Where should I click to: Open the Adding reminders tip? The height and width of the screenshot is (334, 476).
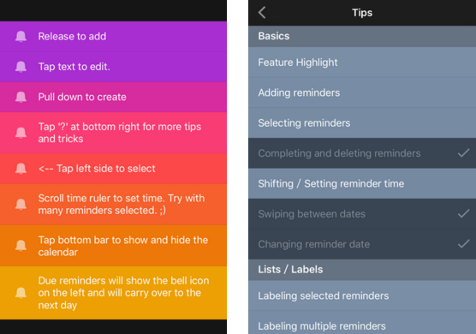362,92
